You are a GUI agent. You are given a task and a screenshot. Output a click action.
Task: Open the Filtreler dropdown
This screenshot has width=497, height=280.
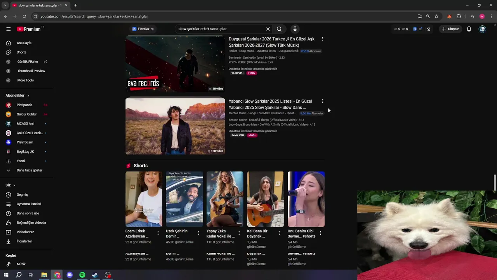tap(143, 29)
